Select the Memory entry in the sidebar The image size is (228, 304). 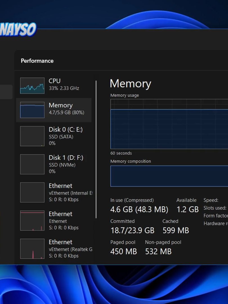point(54,110)
